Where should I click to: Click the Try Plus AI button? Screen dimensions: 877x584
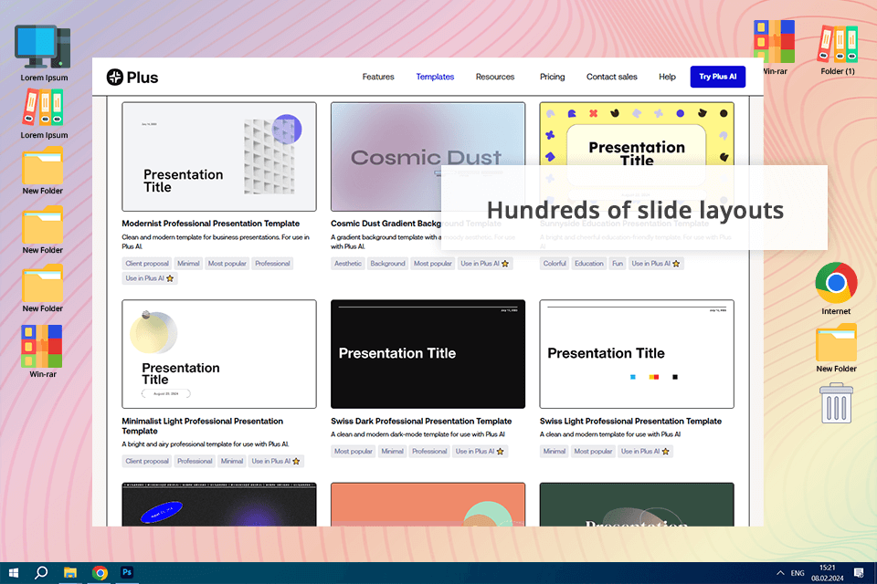pos(718,77)
